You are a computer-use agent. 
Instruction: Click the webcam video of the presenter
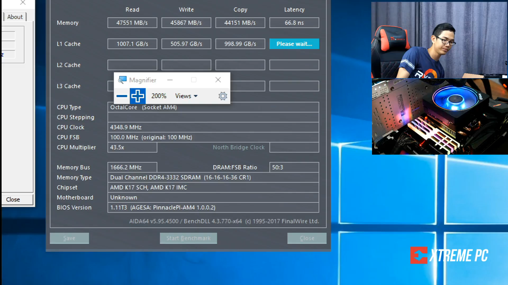click(439, 40)
